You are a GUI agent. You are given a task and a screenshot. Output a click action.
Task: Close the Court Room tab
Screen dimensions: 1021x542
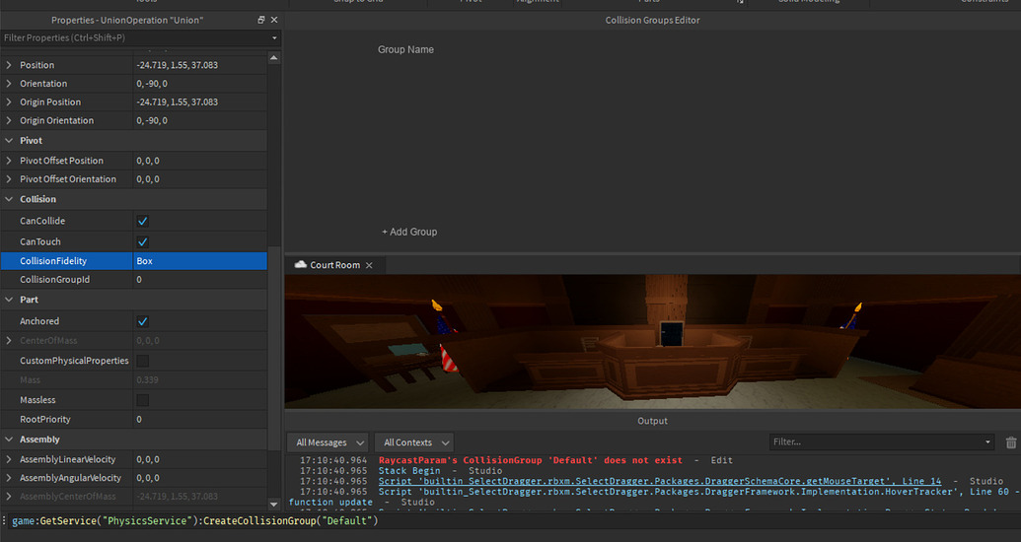point(369,265)
